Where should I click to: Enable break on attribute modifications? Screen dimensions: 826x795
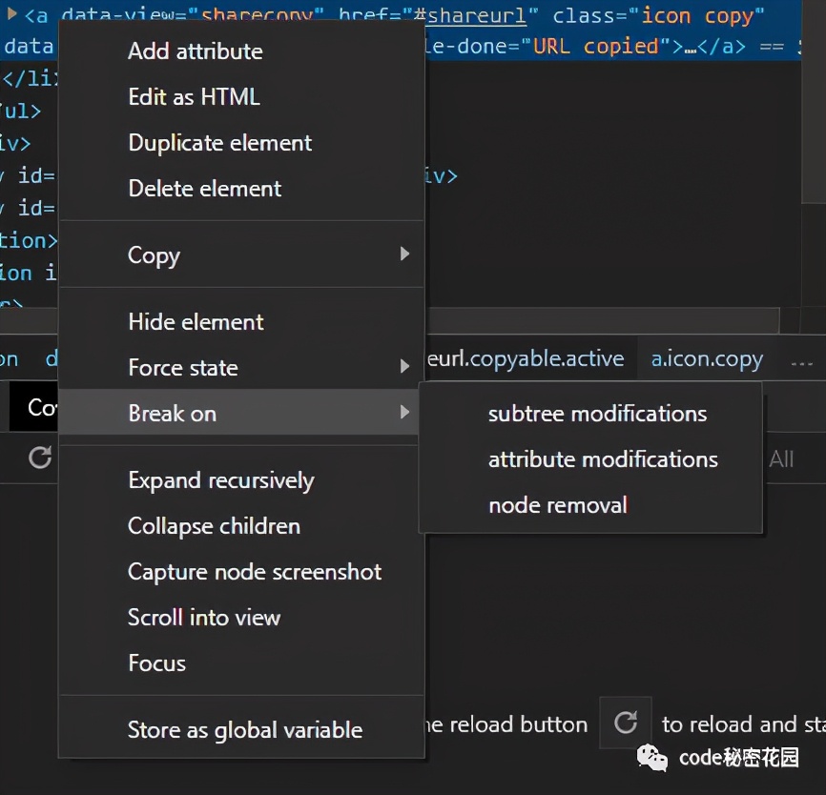coord(603,459)
